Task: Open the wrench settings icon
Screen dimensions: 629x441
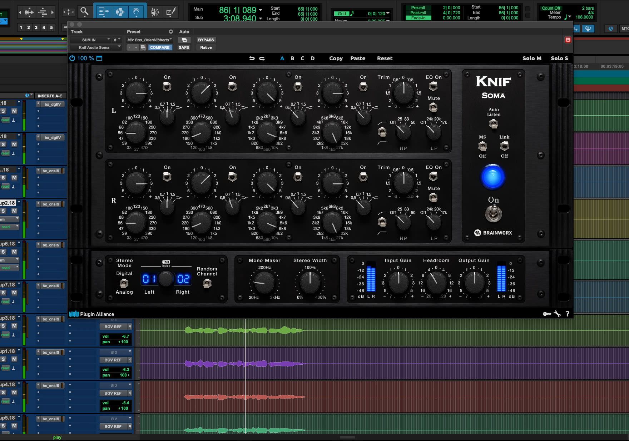Action: [x=557, y=314]
